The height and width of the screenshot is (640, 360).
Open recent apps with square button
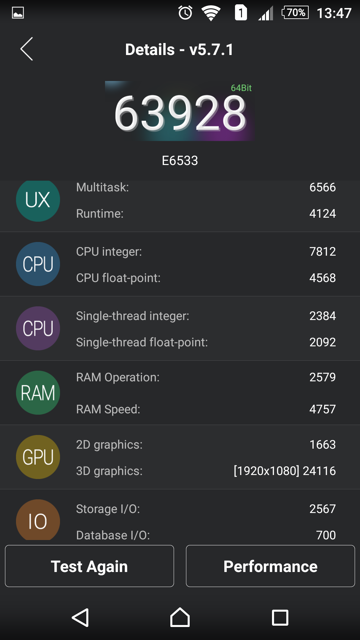click(280, 618)
